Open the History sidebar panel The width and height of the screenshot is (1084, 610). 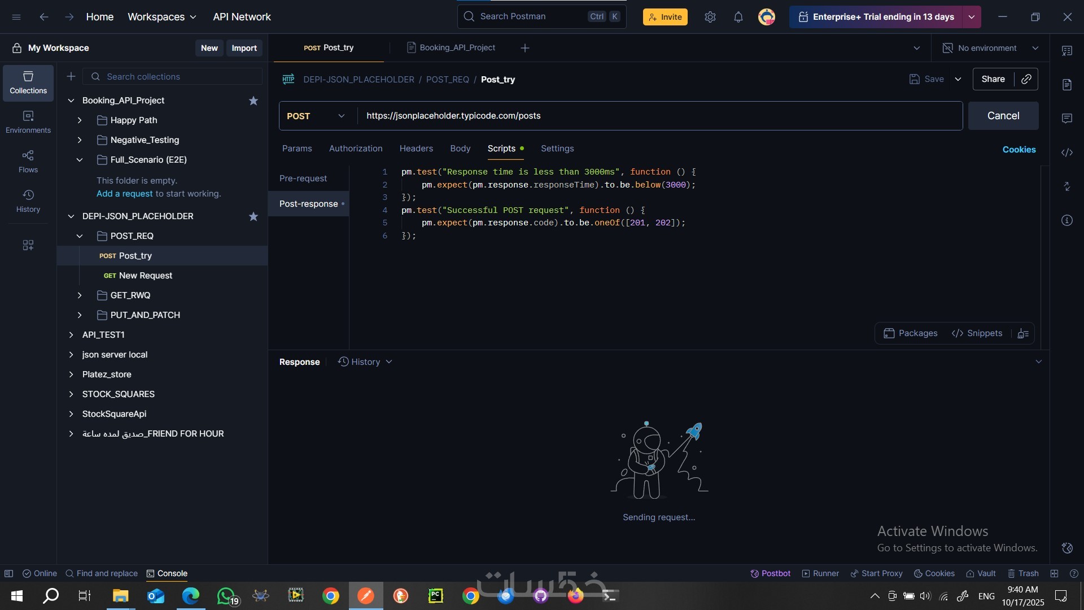[28, 201]
